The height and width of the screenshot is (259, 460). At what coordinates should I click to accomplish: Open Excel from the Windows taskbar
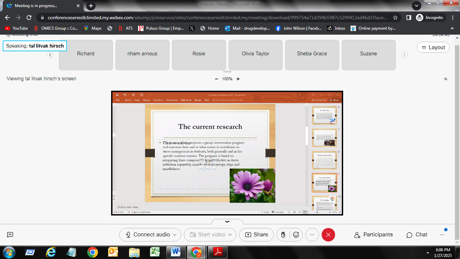point(155,252)
